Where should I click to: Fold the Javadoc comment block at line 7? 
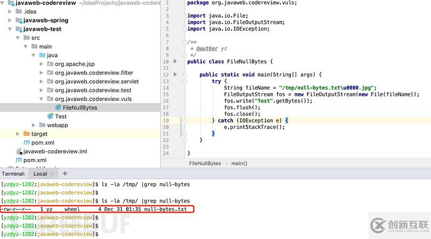pos(185,42)
